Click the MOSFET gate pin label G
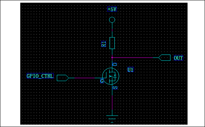205x127 pixels. pos(102,81)
